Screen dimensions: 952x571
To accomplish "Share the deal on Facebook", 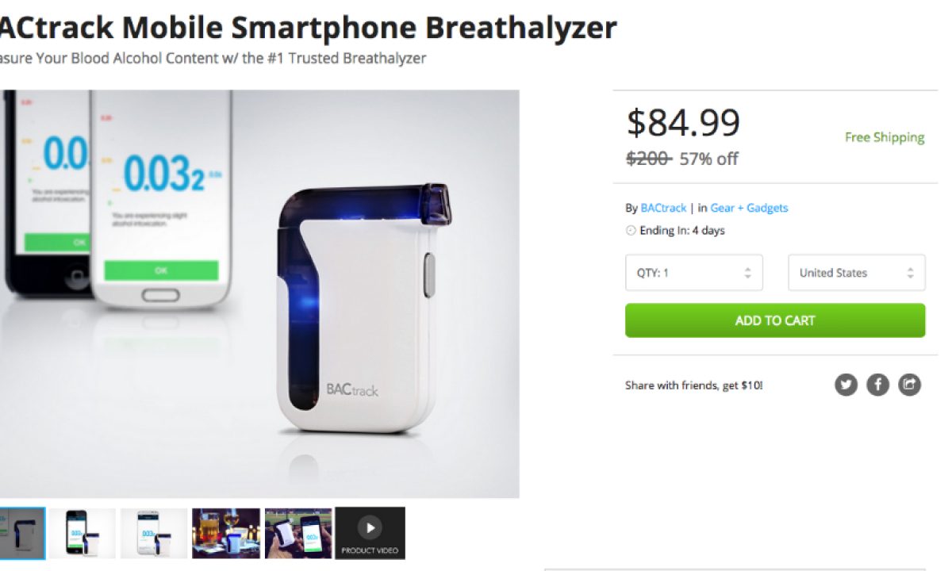I will pos(877,385).
